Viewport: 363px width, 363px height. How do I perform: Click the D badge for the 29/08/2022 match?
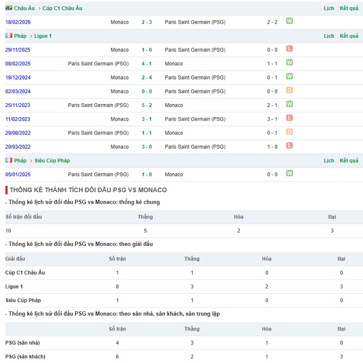[x=289, y=132]
